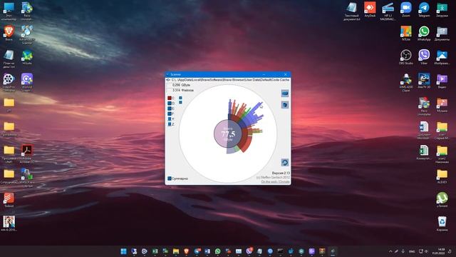Open File Explorer from the taskbar
This screenshot has width=456, height=257.
pos(176,251)
